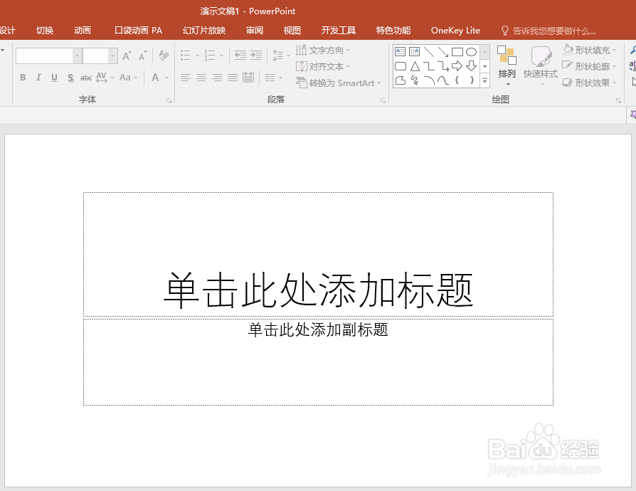Select the rectangle shape
Image resolution: width=636 pixels, height=491 pixels.
pos(457,51)
